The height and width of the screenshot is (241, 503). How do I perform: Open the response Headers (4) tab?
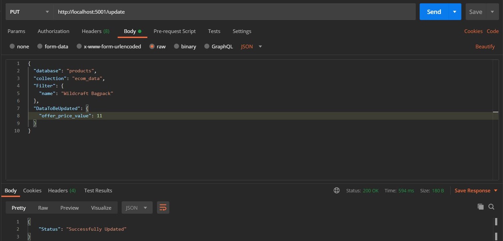[62, 191]
